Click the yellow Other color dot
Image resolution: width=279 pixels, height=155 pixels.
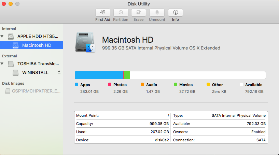(208, 84)
